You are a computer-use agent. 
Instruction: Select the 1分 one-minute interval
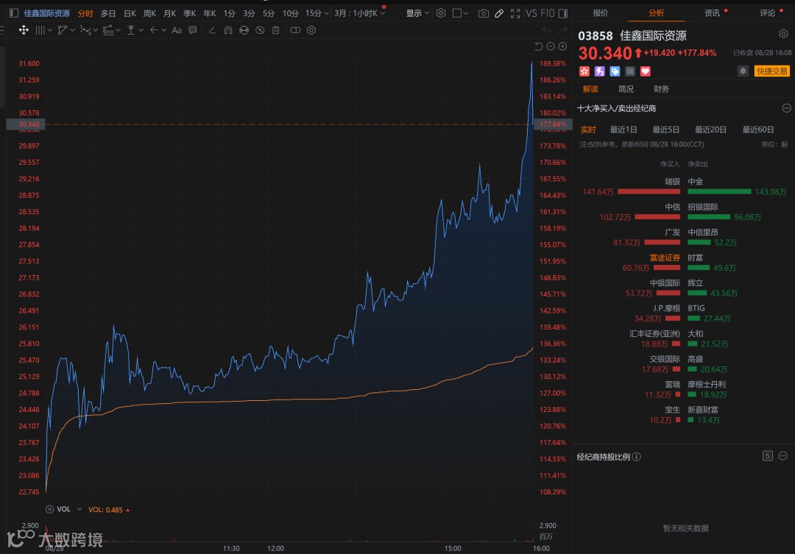(x=229, y=13)
